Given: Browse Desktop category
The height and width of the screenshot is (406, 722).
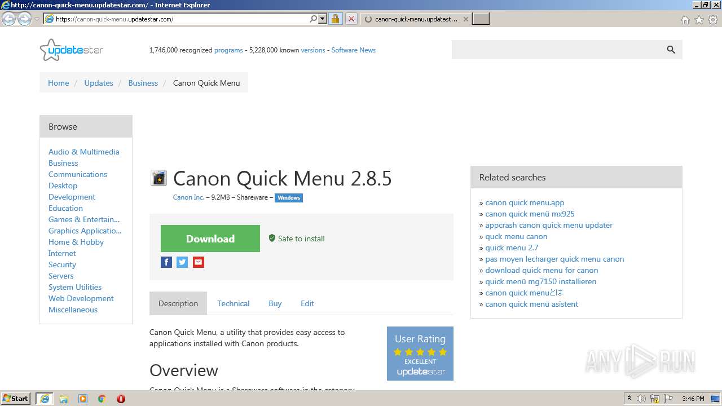Looking at the screenshot, I should click(x=63, y=186).
